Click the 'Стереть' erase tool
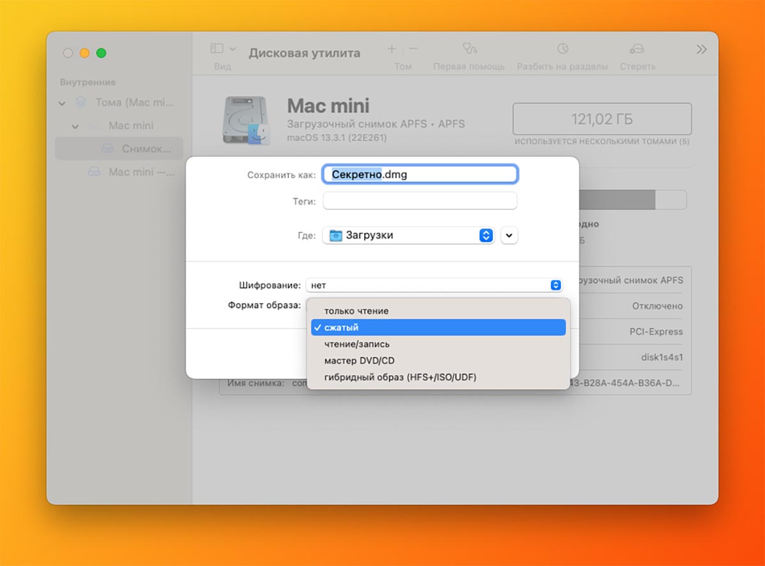Image resolution: width=765 pixels, height=566 pixels. pyautogui.click(x=637, y=55)
